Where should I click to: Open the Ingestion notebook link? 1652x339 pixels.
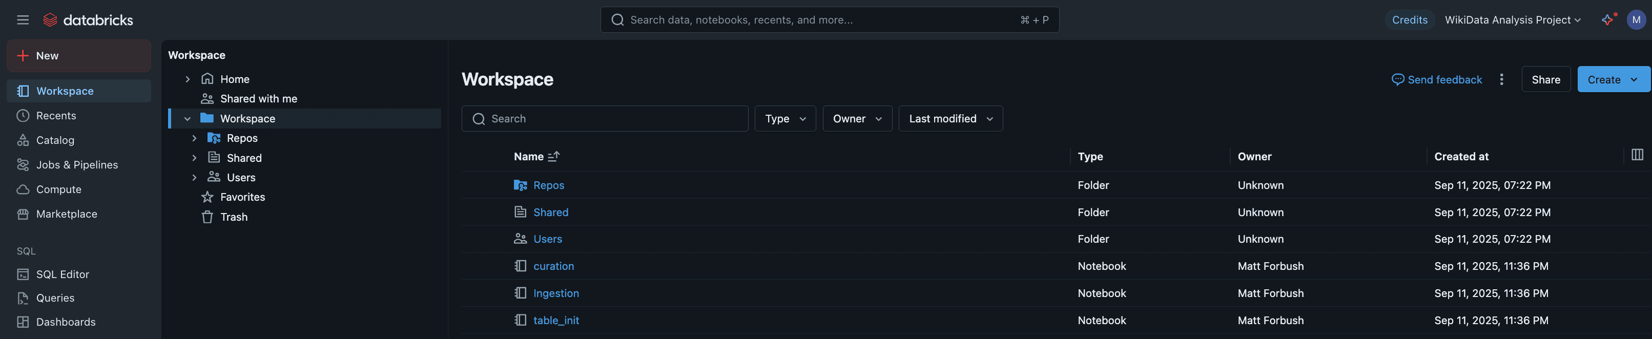tap(556, 293)
